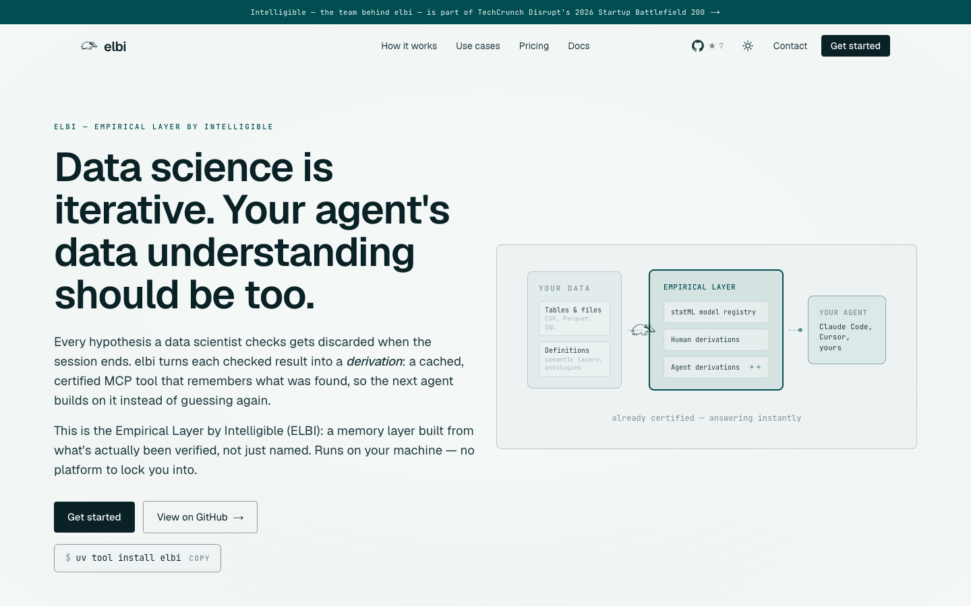Open Docs from the top navigation
The width and height of the screenshot is (971, 606).
point(579,46)
